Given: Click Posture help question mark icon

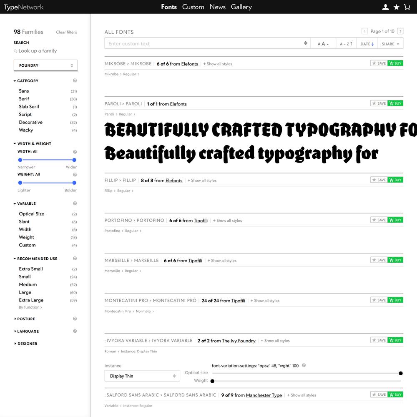Looking at the screenshot, I should coord(75,319).
